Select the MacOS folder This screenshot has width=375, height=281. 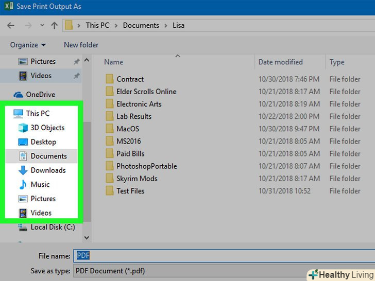coord(127,129)
